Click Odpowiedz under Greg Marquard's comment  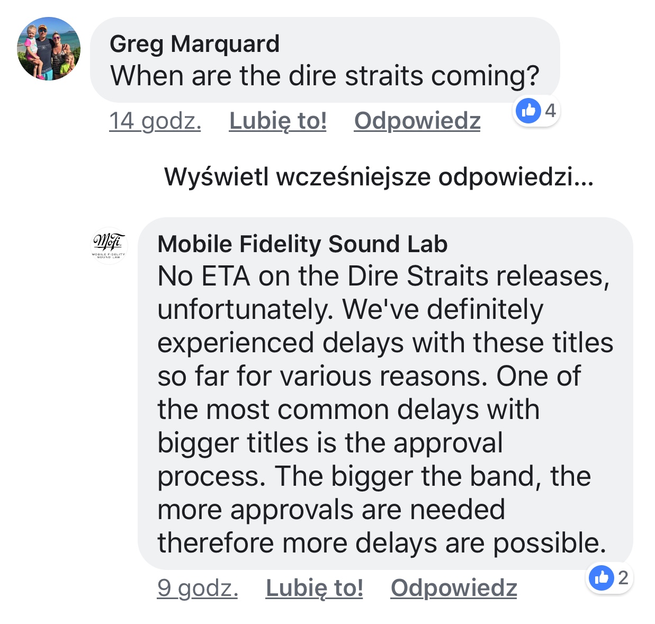tap(417, 121)
